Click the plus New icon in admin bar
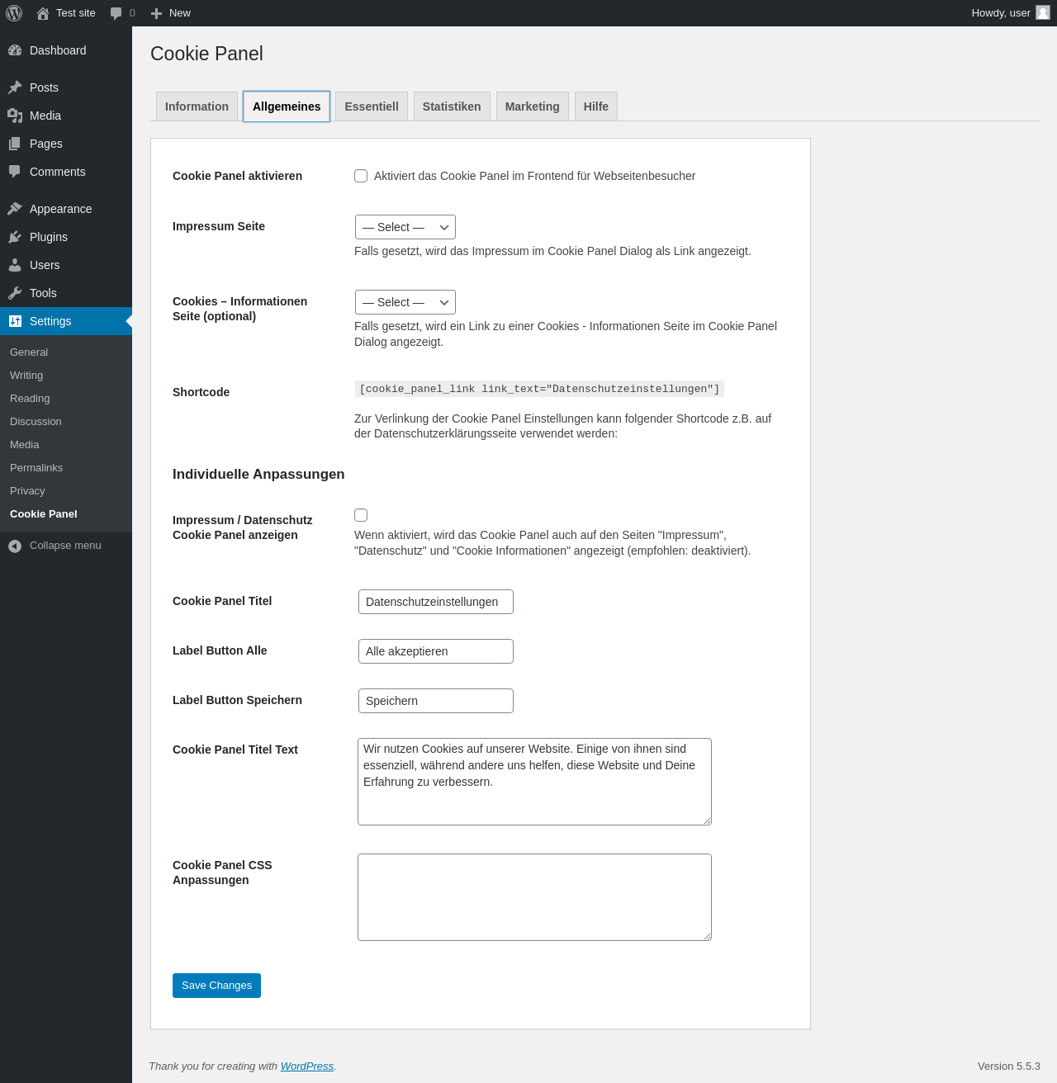The height and width of the screenshot is (1083, 1057). [x=156, y=13]
